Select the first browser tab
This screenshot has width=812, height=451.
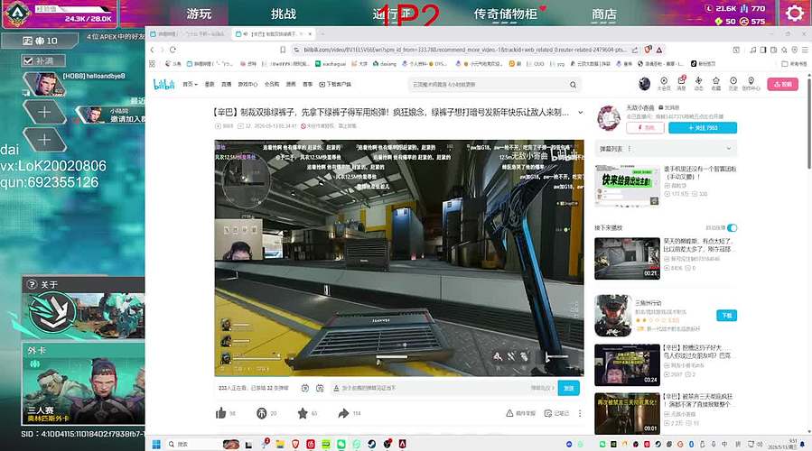188,33
